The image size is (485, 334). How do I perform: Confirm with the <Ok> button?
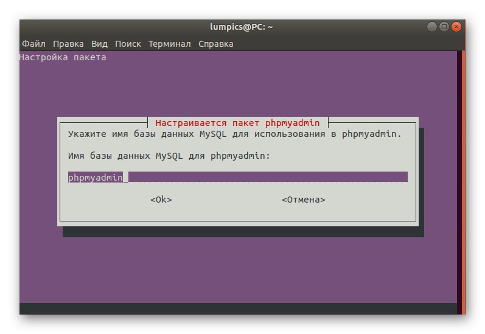pos(161,200)
